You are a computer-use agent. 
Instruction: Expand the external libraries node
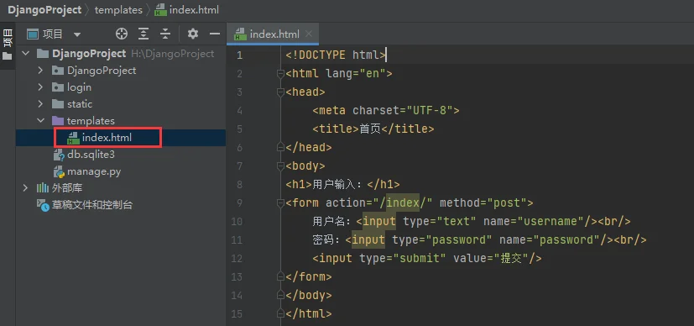[26, 188]
